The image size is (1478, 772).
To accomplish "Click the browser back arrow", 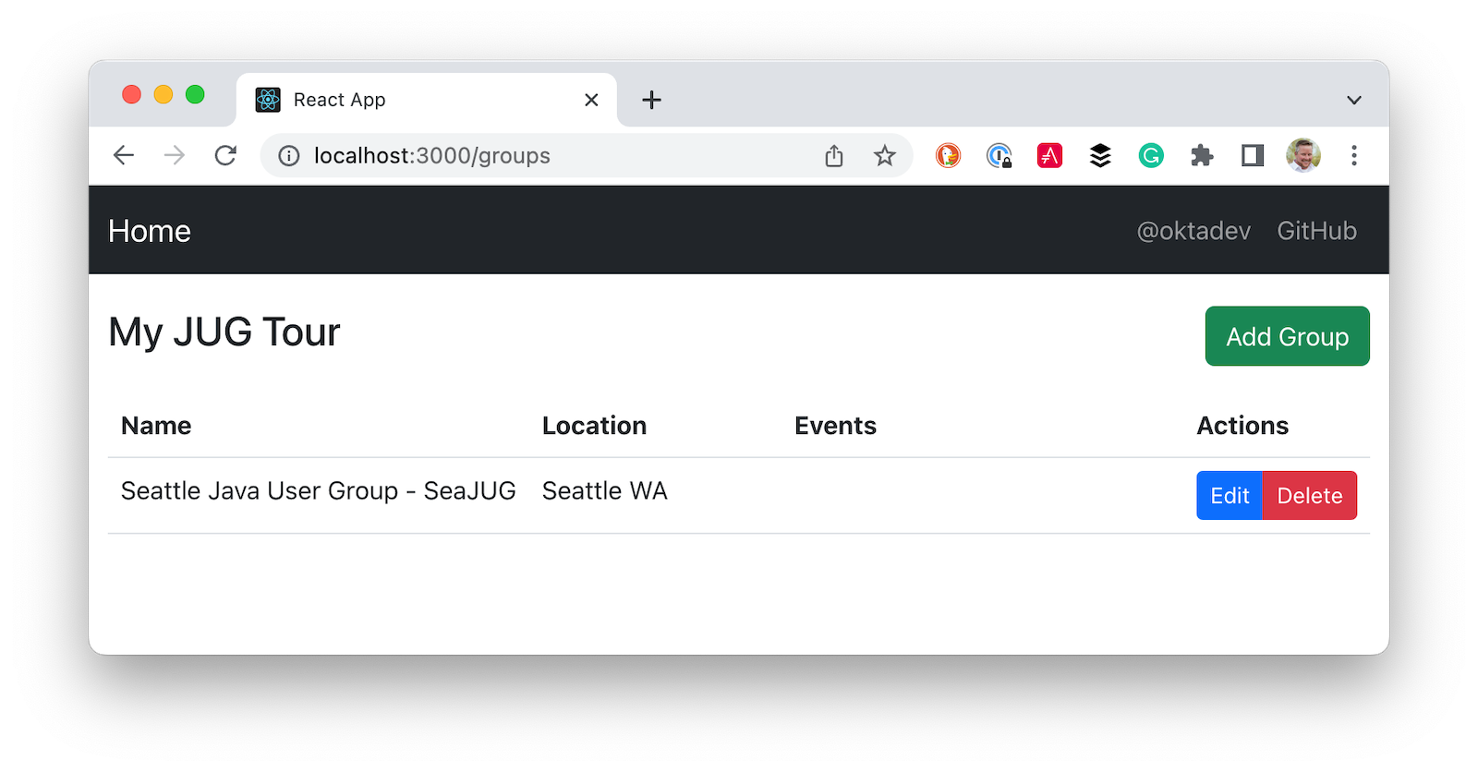I will coord(124,156).
